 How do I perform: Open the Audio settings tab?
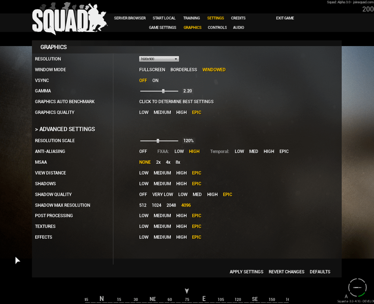pos(238,28)
